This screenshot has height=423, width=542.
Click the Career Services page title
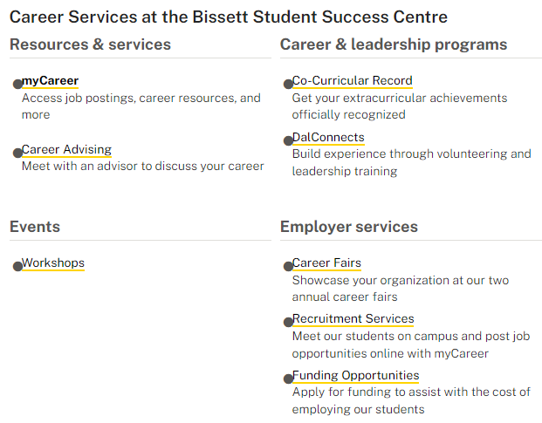click(x=229, y=17)
